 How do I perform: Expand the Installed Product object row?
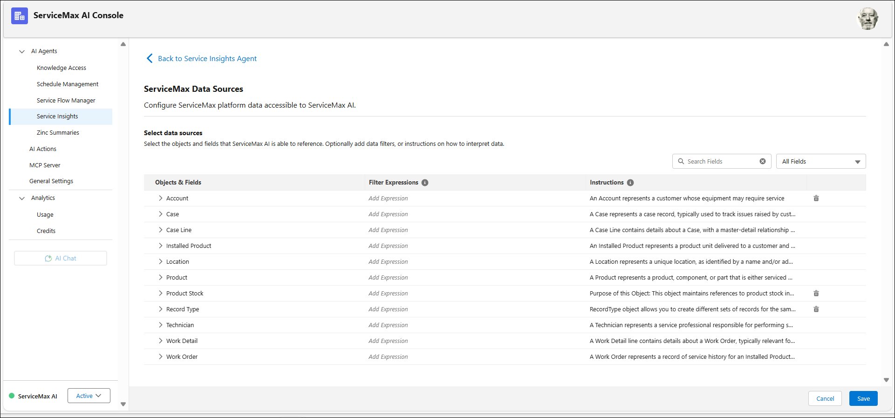[x=160, y=246]
